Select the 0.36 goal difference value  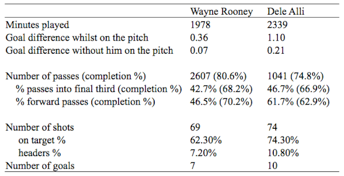[x=199, y=38]
